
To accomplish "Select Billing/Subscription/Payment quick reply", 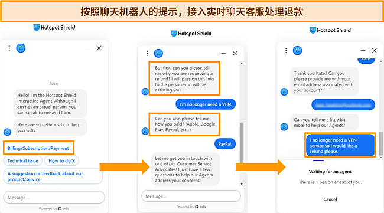I will (x=38, y=148).
